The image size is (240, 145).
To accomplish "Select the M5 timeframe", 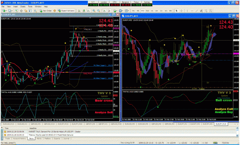I will click(138, 11).
